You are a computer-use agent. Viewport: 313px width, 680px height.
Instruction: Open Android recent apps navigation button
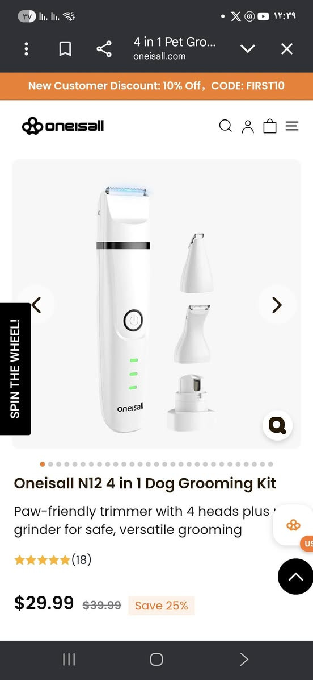point(69,660)
